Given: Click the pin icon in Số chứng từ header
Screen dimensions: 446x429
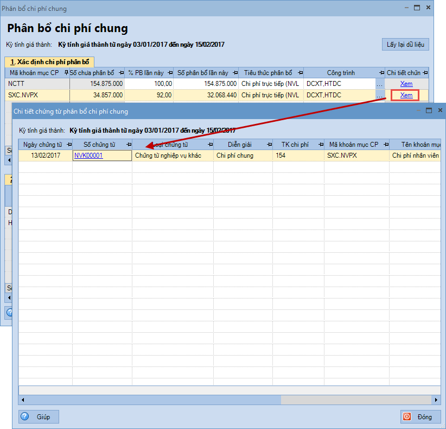Looking at the screenshot, I should [x=129, y=144].
